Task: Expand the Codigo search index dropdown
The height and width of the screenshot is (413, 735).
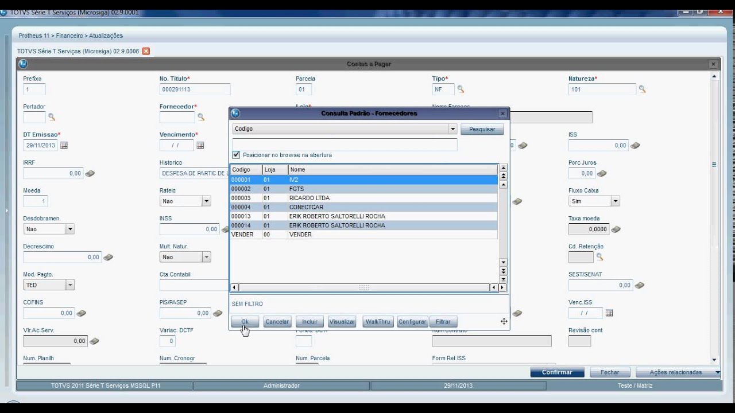Action: 452,129
